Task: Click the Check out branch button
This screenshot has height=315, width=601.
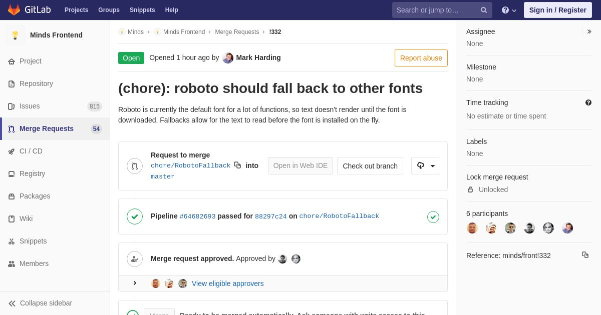Action: (370, 166)
